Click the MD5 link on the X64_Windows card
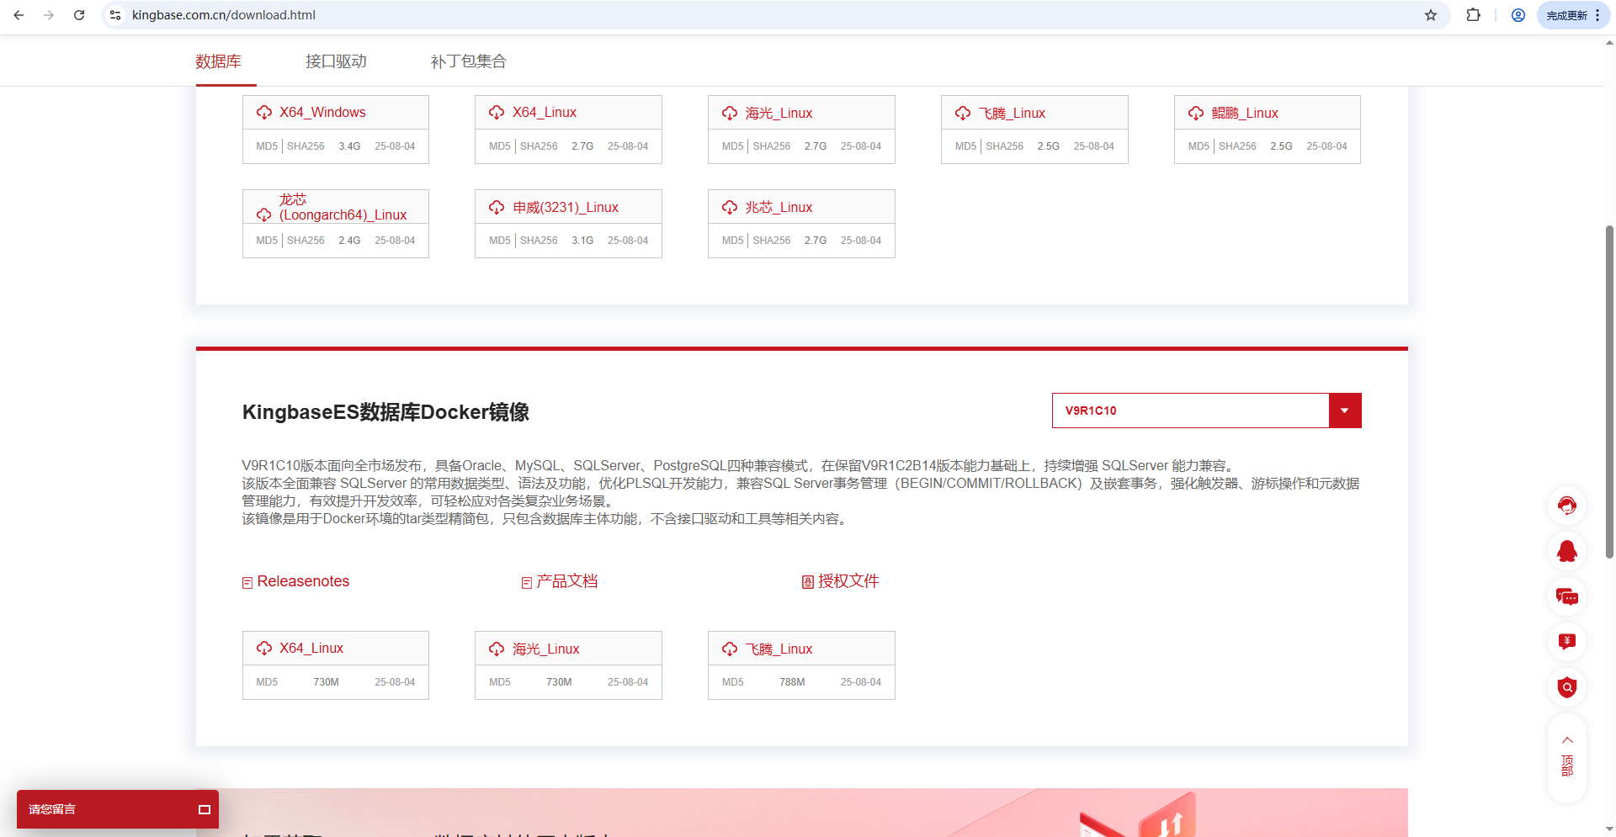The image size is (1616, 837). coord(267,146)
